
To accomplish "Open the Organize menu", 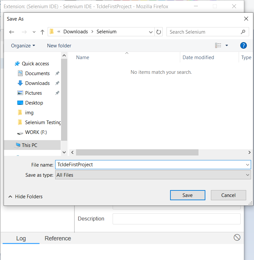I will [23, 46].
